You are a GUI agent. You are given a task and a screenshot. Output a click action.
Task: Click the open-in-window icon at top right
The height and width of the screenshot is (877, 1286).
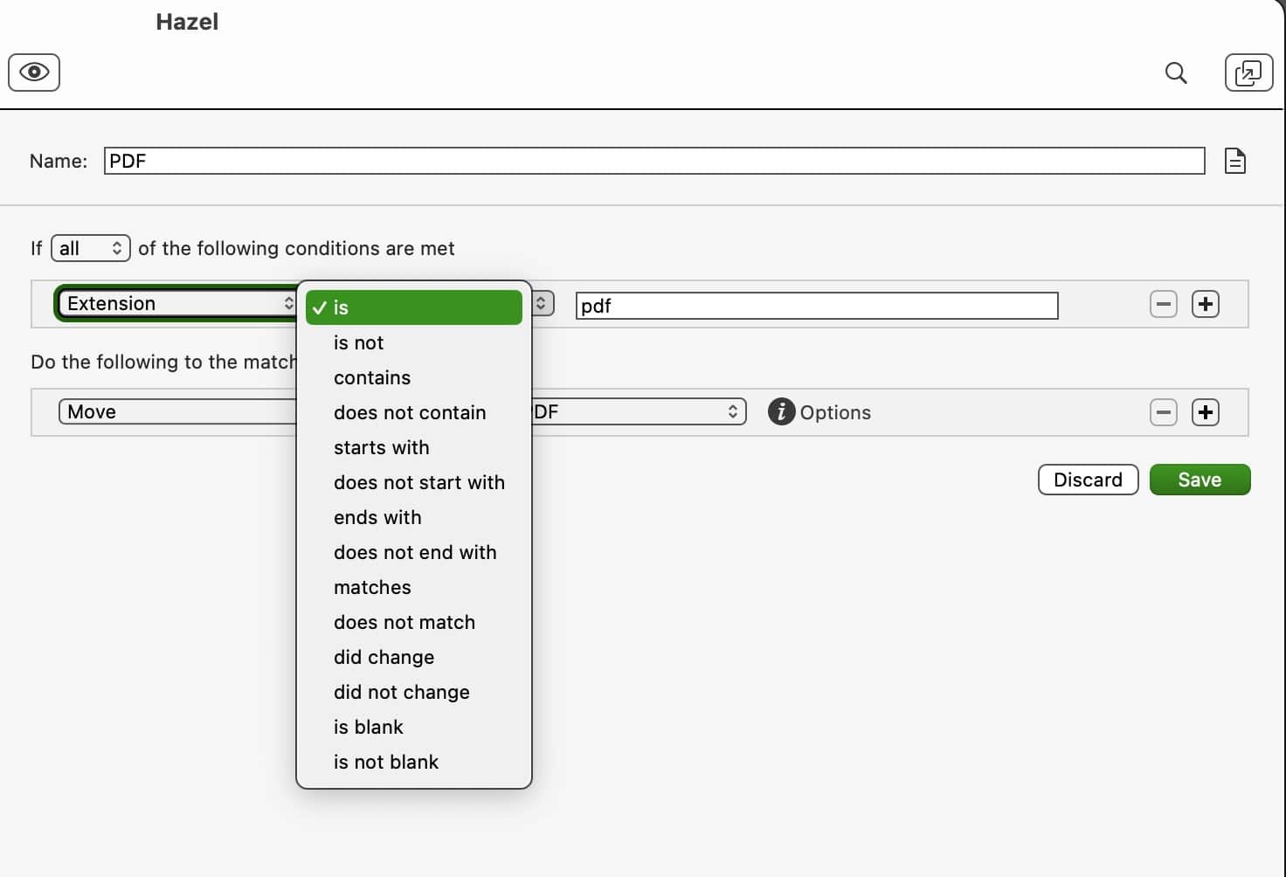(x=1248, y=73)
